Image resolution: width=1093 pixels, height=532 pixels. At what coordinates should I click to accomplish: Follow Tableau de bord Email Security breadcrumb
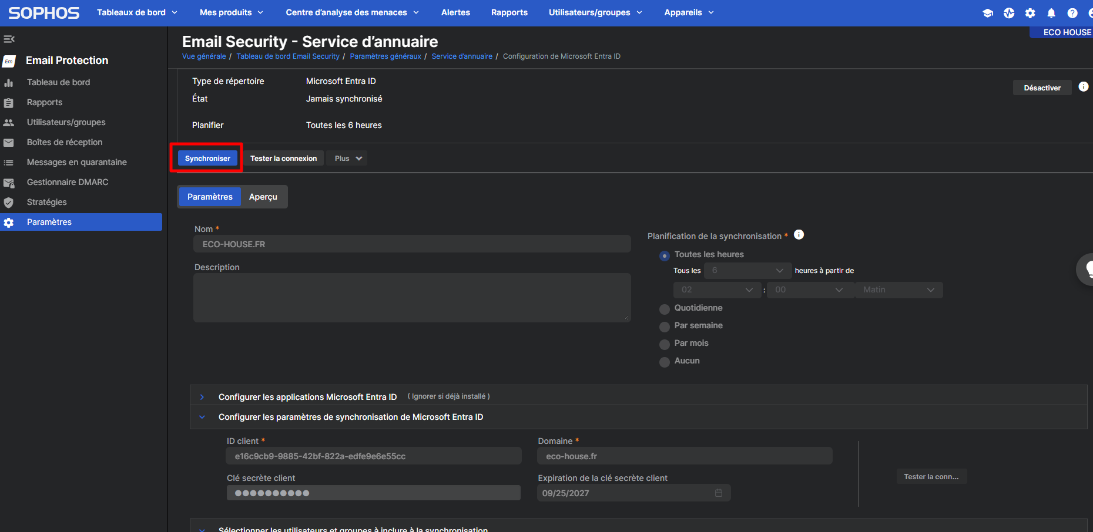click(288, 56)
